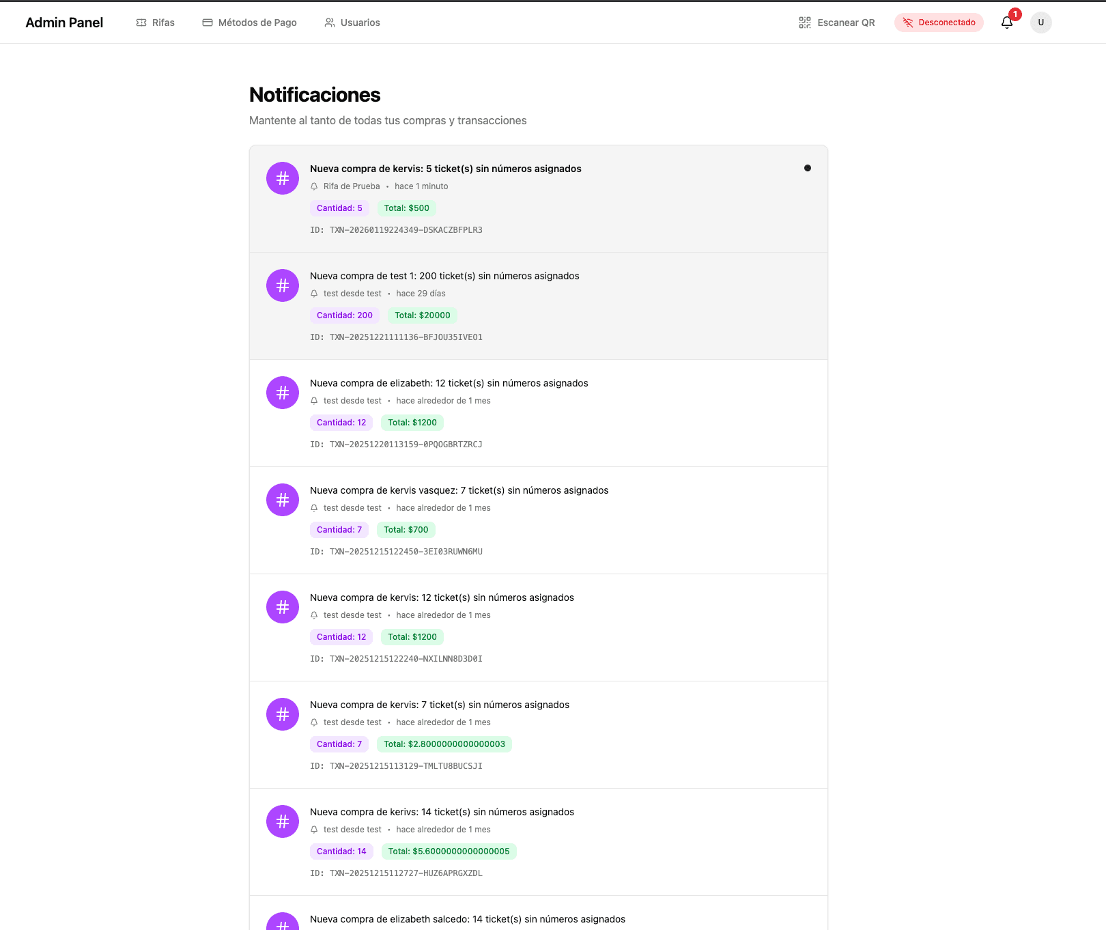Click the disconnected status icon

click(907, 23)
